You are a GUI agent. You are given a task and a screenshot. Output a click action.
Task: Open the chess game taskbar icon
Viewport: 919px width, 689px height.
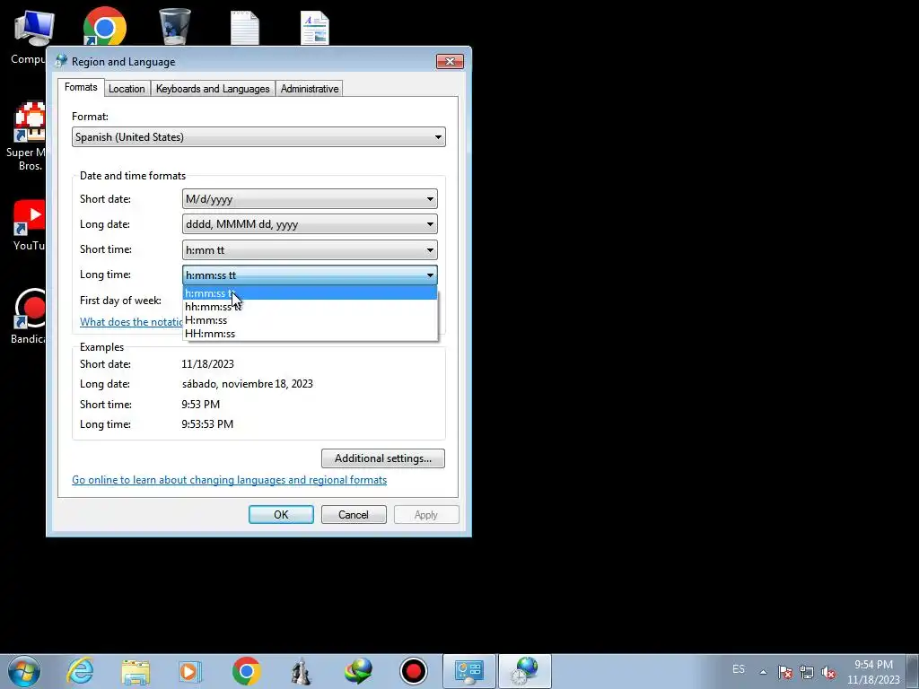[x=302, y=671]
